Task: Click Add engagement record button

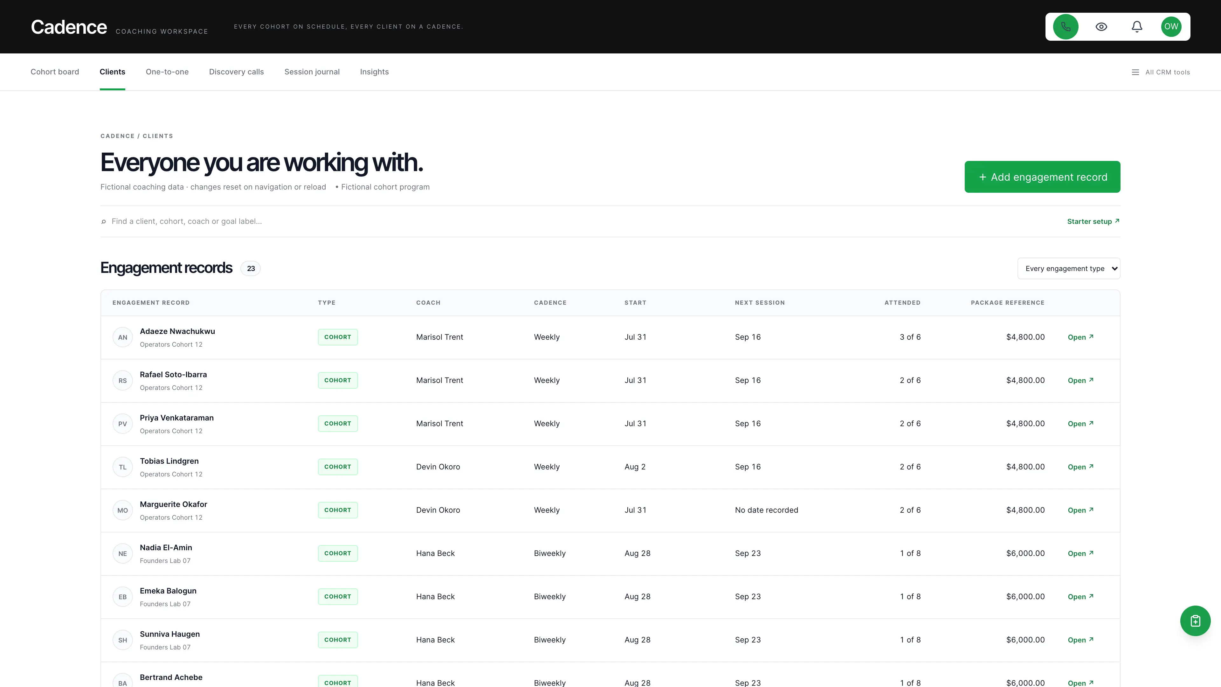Action: click(1042, 177)
